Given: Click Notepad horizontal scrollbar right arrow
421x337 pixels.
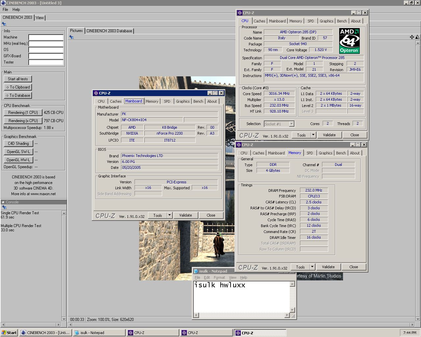Looking at the screenshot, I should 287,315.
